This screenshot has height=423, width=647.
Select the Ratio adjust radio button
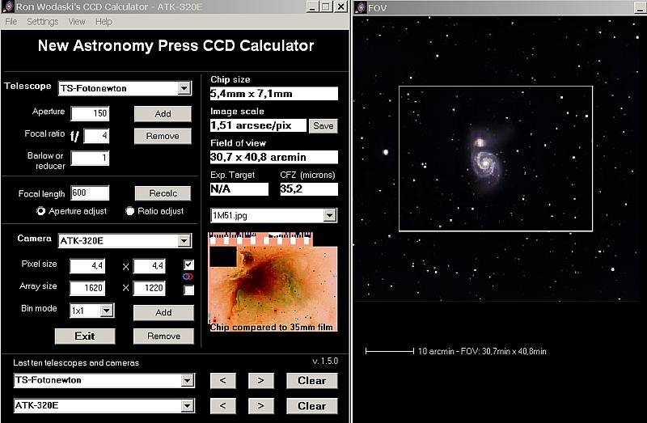point(129,211)
